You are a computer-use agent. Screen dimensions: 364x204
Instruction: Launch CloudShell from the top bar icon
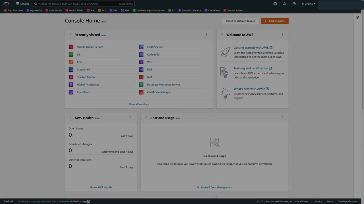coord(275,4)
